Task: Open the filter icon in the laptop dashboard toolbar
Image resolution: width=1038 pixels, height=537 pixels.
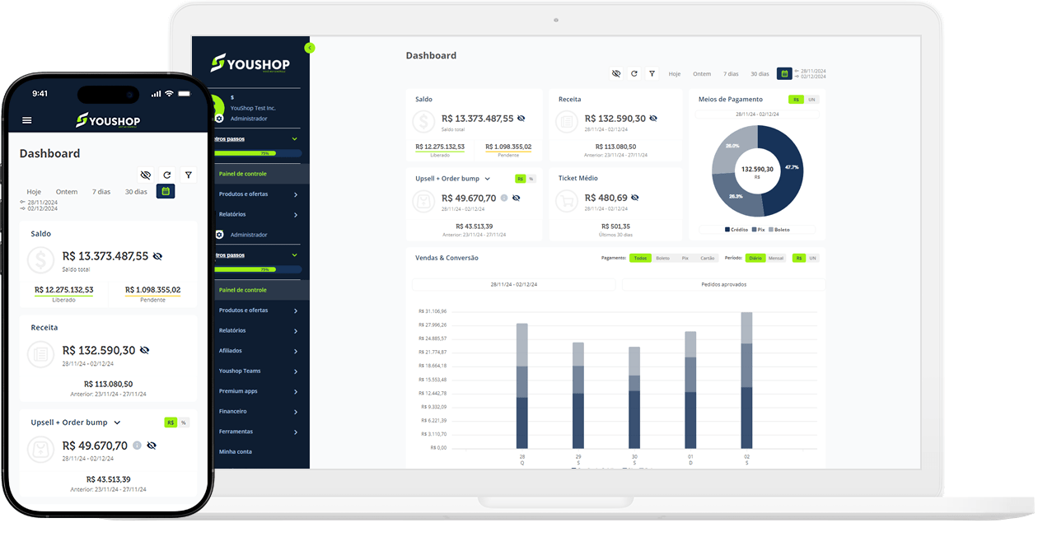Action: (x=652, y=73)
